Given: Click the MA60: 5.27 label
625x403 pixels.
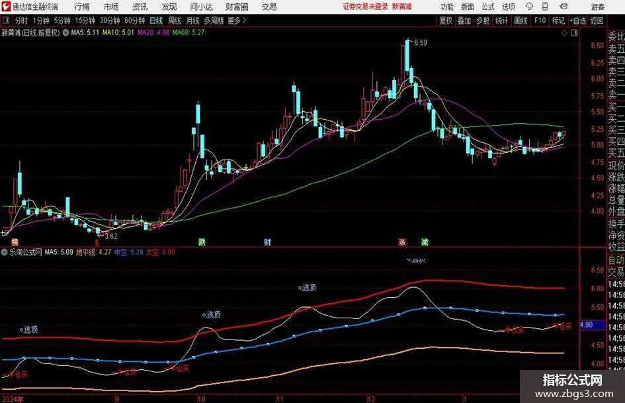Looking at the screenshot, I should click(x=188, y=32).
